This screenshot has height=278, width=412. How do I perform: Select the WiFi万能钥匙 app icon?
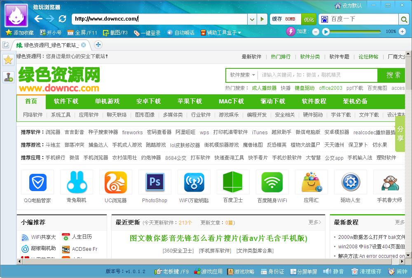pos(194,182)
